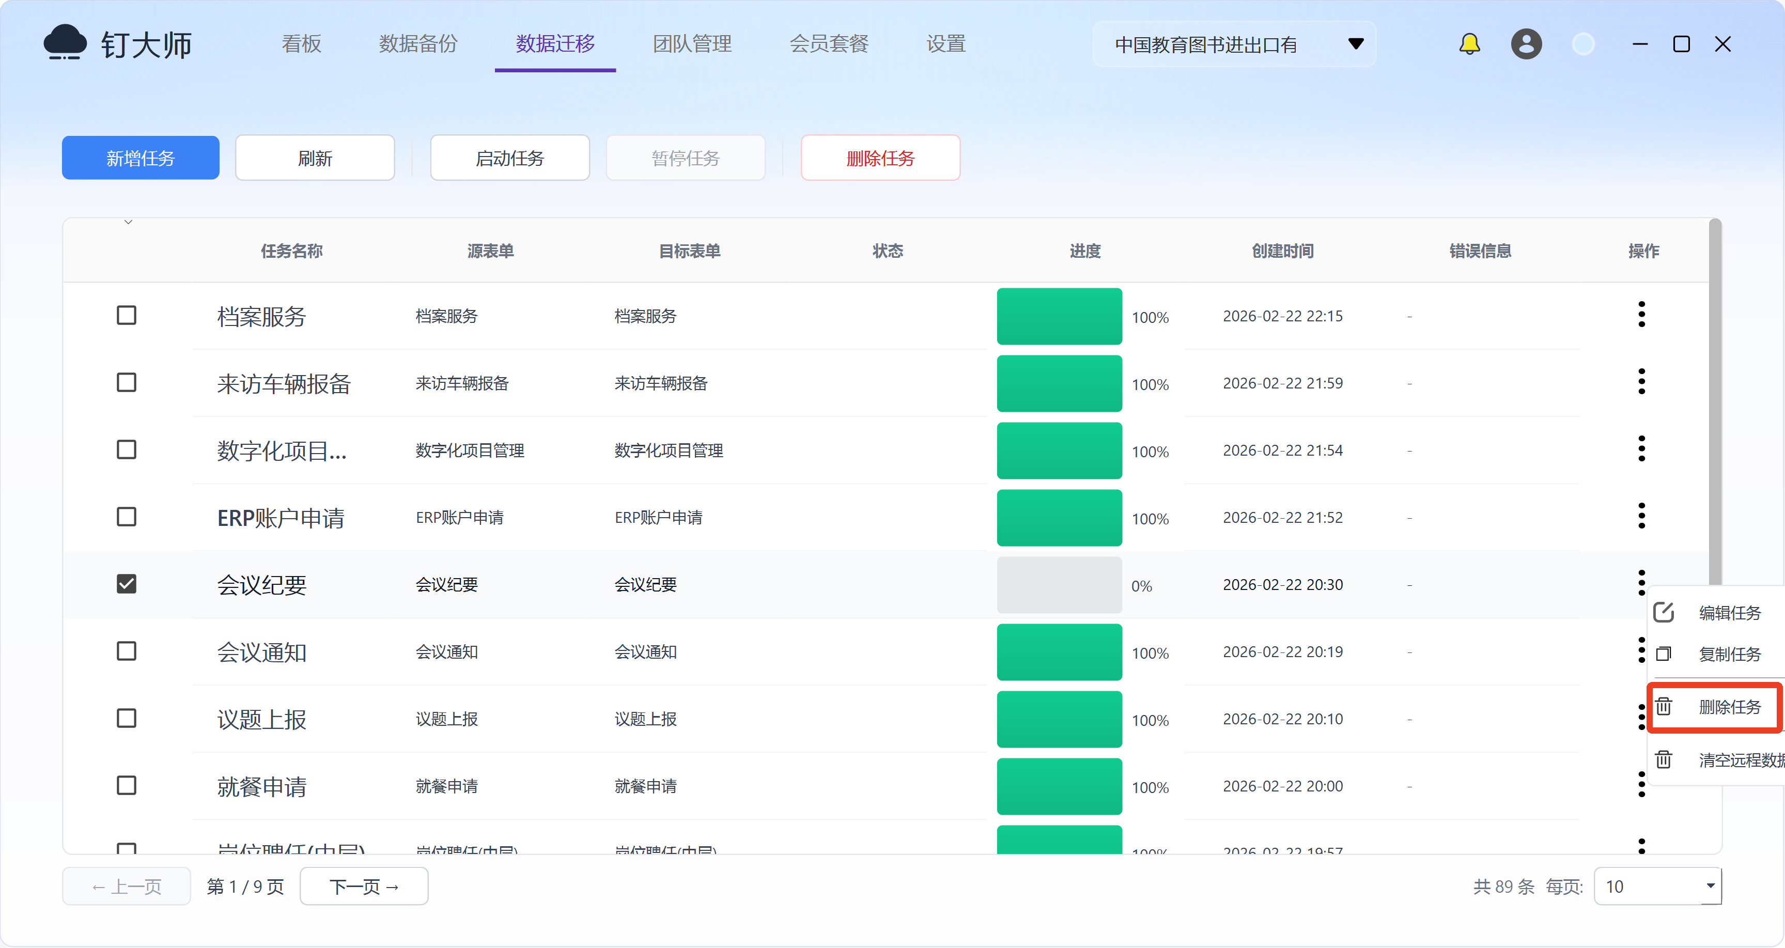Viewport: 1785px width, 948px height.
Task: Click the 创建时间 column header
Action: pyautogui.click(x=1283, y=251)
